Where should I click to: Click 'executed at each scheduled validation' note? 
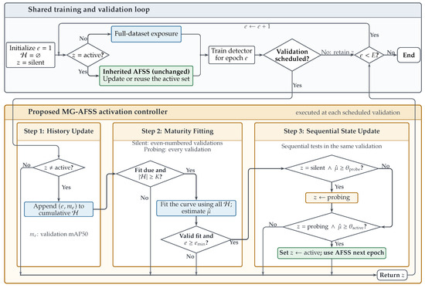pos(348,113)
